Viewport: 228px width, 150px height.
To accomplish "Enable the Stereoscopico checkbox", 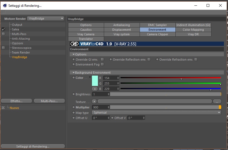I will 3,48.
